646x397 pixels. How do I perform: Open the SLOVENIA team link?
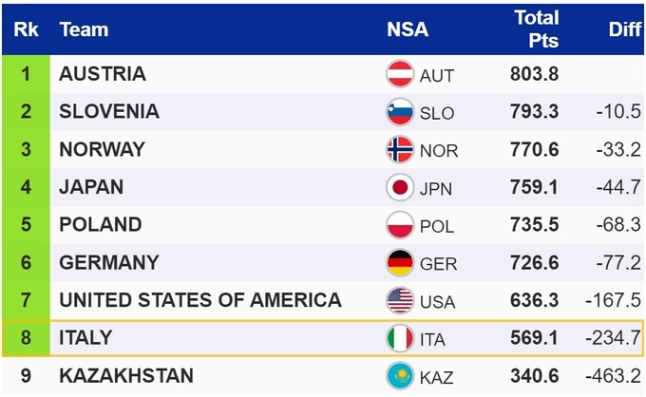[x=109, y=112]
